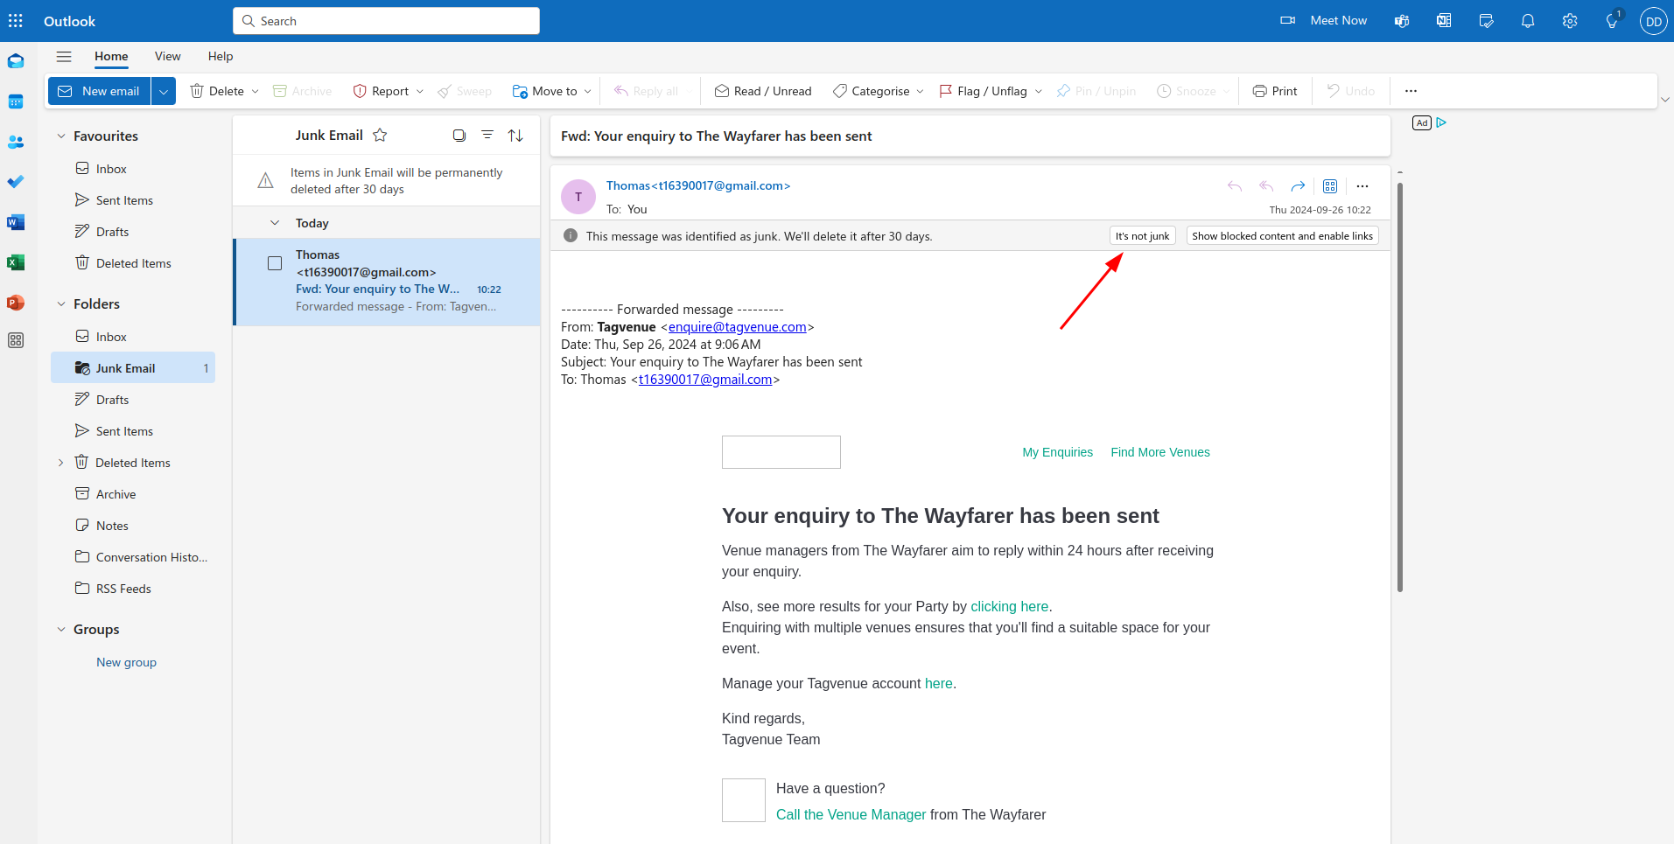The image size is (1674, 844).
Task: Tick checkbox for Thomas message
Action: tap(275, 263)
